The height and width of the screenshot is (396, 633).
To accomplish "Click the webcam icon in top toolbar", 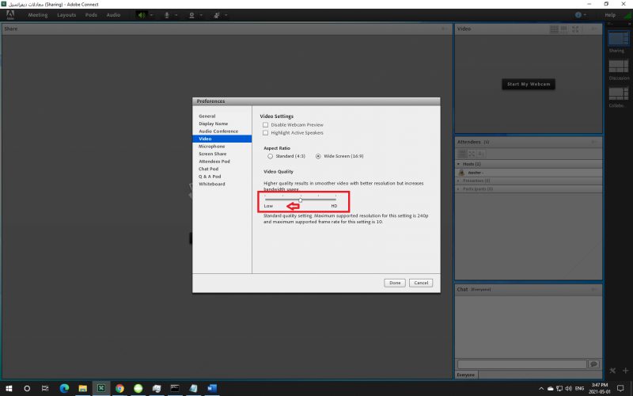I will point(192,14).
